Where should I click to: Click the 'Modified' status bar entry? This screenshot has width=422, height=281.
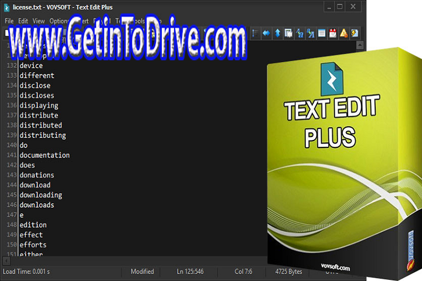pos(142,272)
